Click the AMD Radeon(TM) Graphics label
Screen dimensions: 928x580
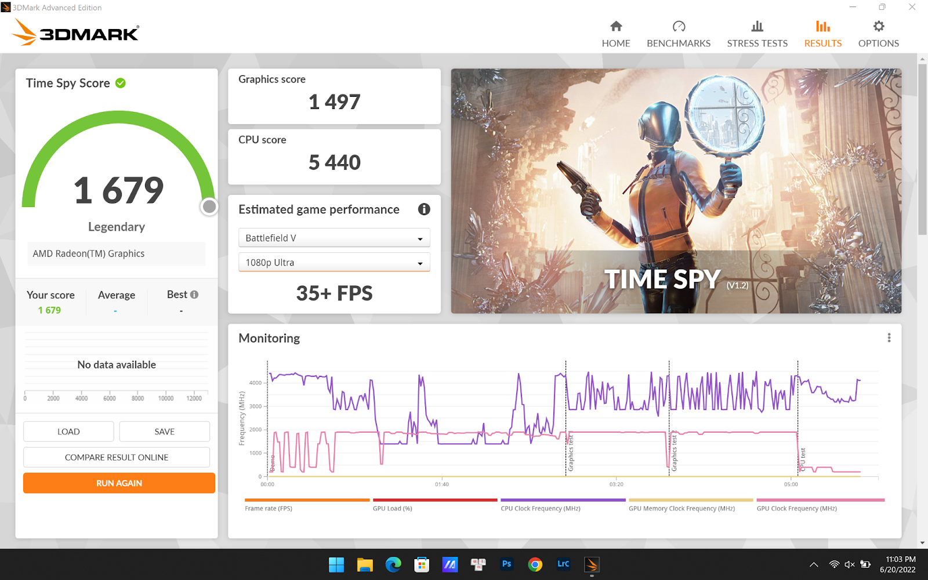click(x=89, y=253)
